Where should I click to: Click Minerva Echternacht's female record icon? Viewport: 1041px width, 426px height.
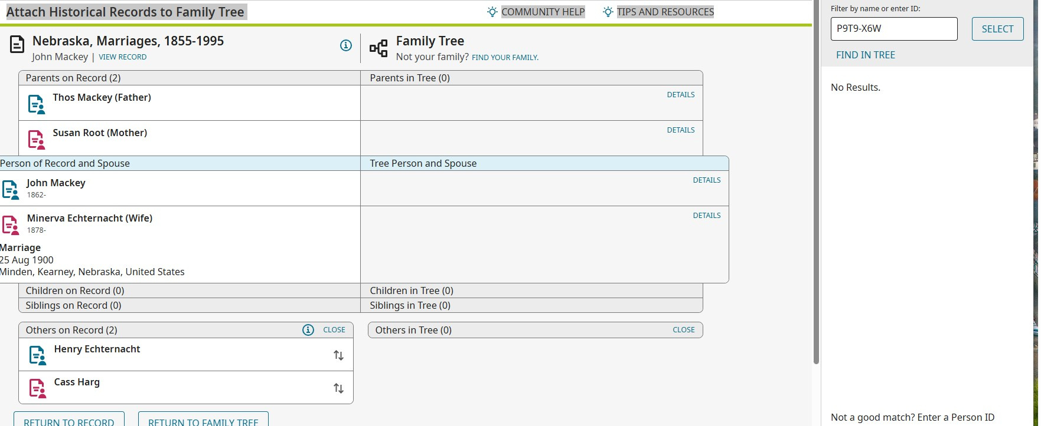[11, 225]
